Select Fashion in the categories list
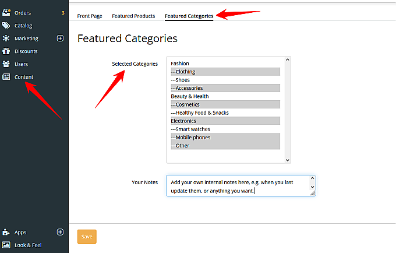Image resolution: width=396 pixels, height=253 pixels. tap(225, 64)
